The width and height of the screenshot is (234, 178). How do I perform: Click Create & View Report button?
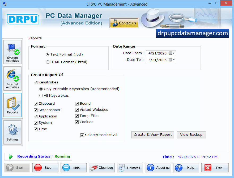point(153,135)
